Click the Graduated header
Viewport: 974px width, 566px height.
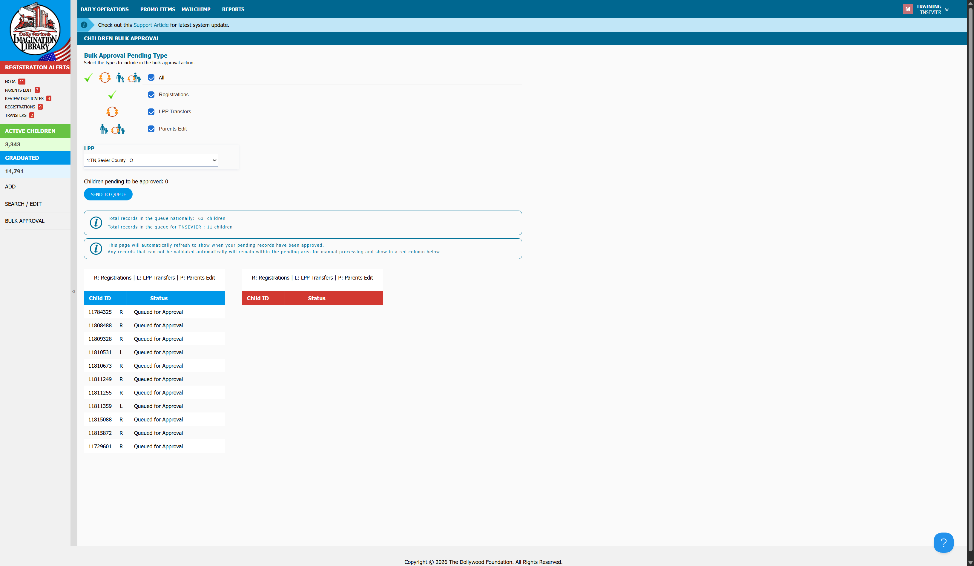pyautogui.click(x=35, y=158)
